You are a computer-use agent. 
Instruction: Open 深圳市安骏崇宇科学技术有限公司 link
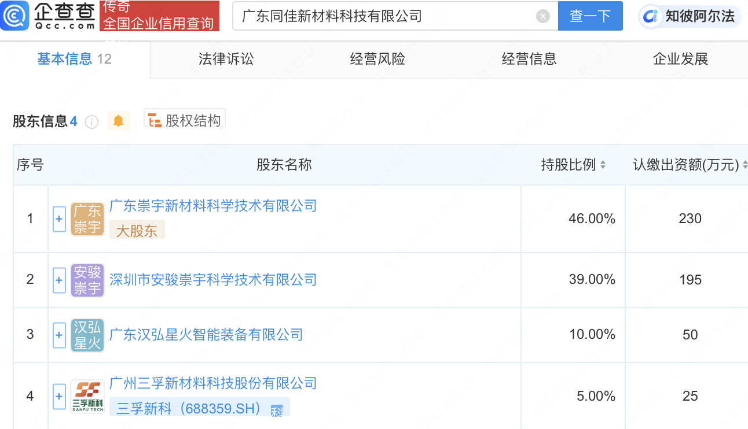pyautogui.click(x=213, y=280)
